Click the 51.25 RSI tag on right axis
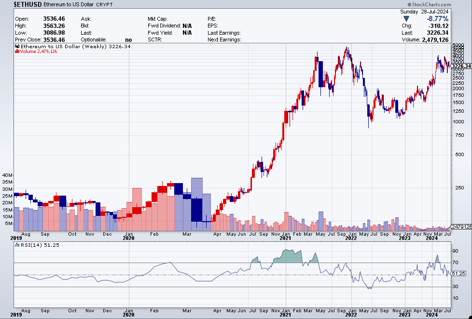Screen dimensions: 472x319 click(459, 274)
